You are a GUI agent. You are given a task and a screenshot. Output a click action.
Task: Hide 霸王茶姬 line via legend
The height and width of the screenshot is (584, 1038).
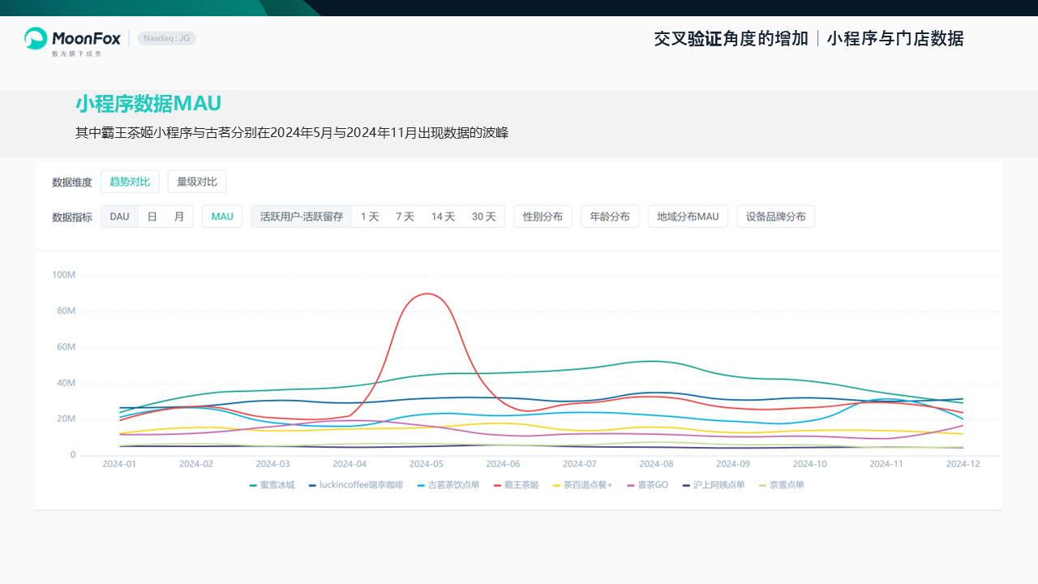[521, 485]
